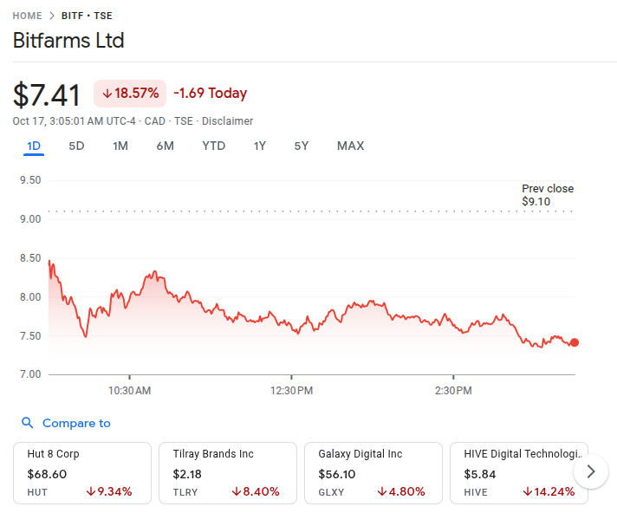Screen dimensions: 617x513
Task: Show the 1M chart range
Action: pyautogui.click(x=120, y=146)
